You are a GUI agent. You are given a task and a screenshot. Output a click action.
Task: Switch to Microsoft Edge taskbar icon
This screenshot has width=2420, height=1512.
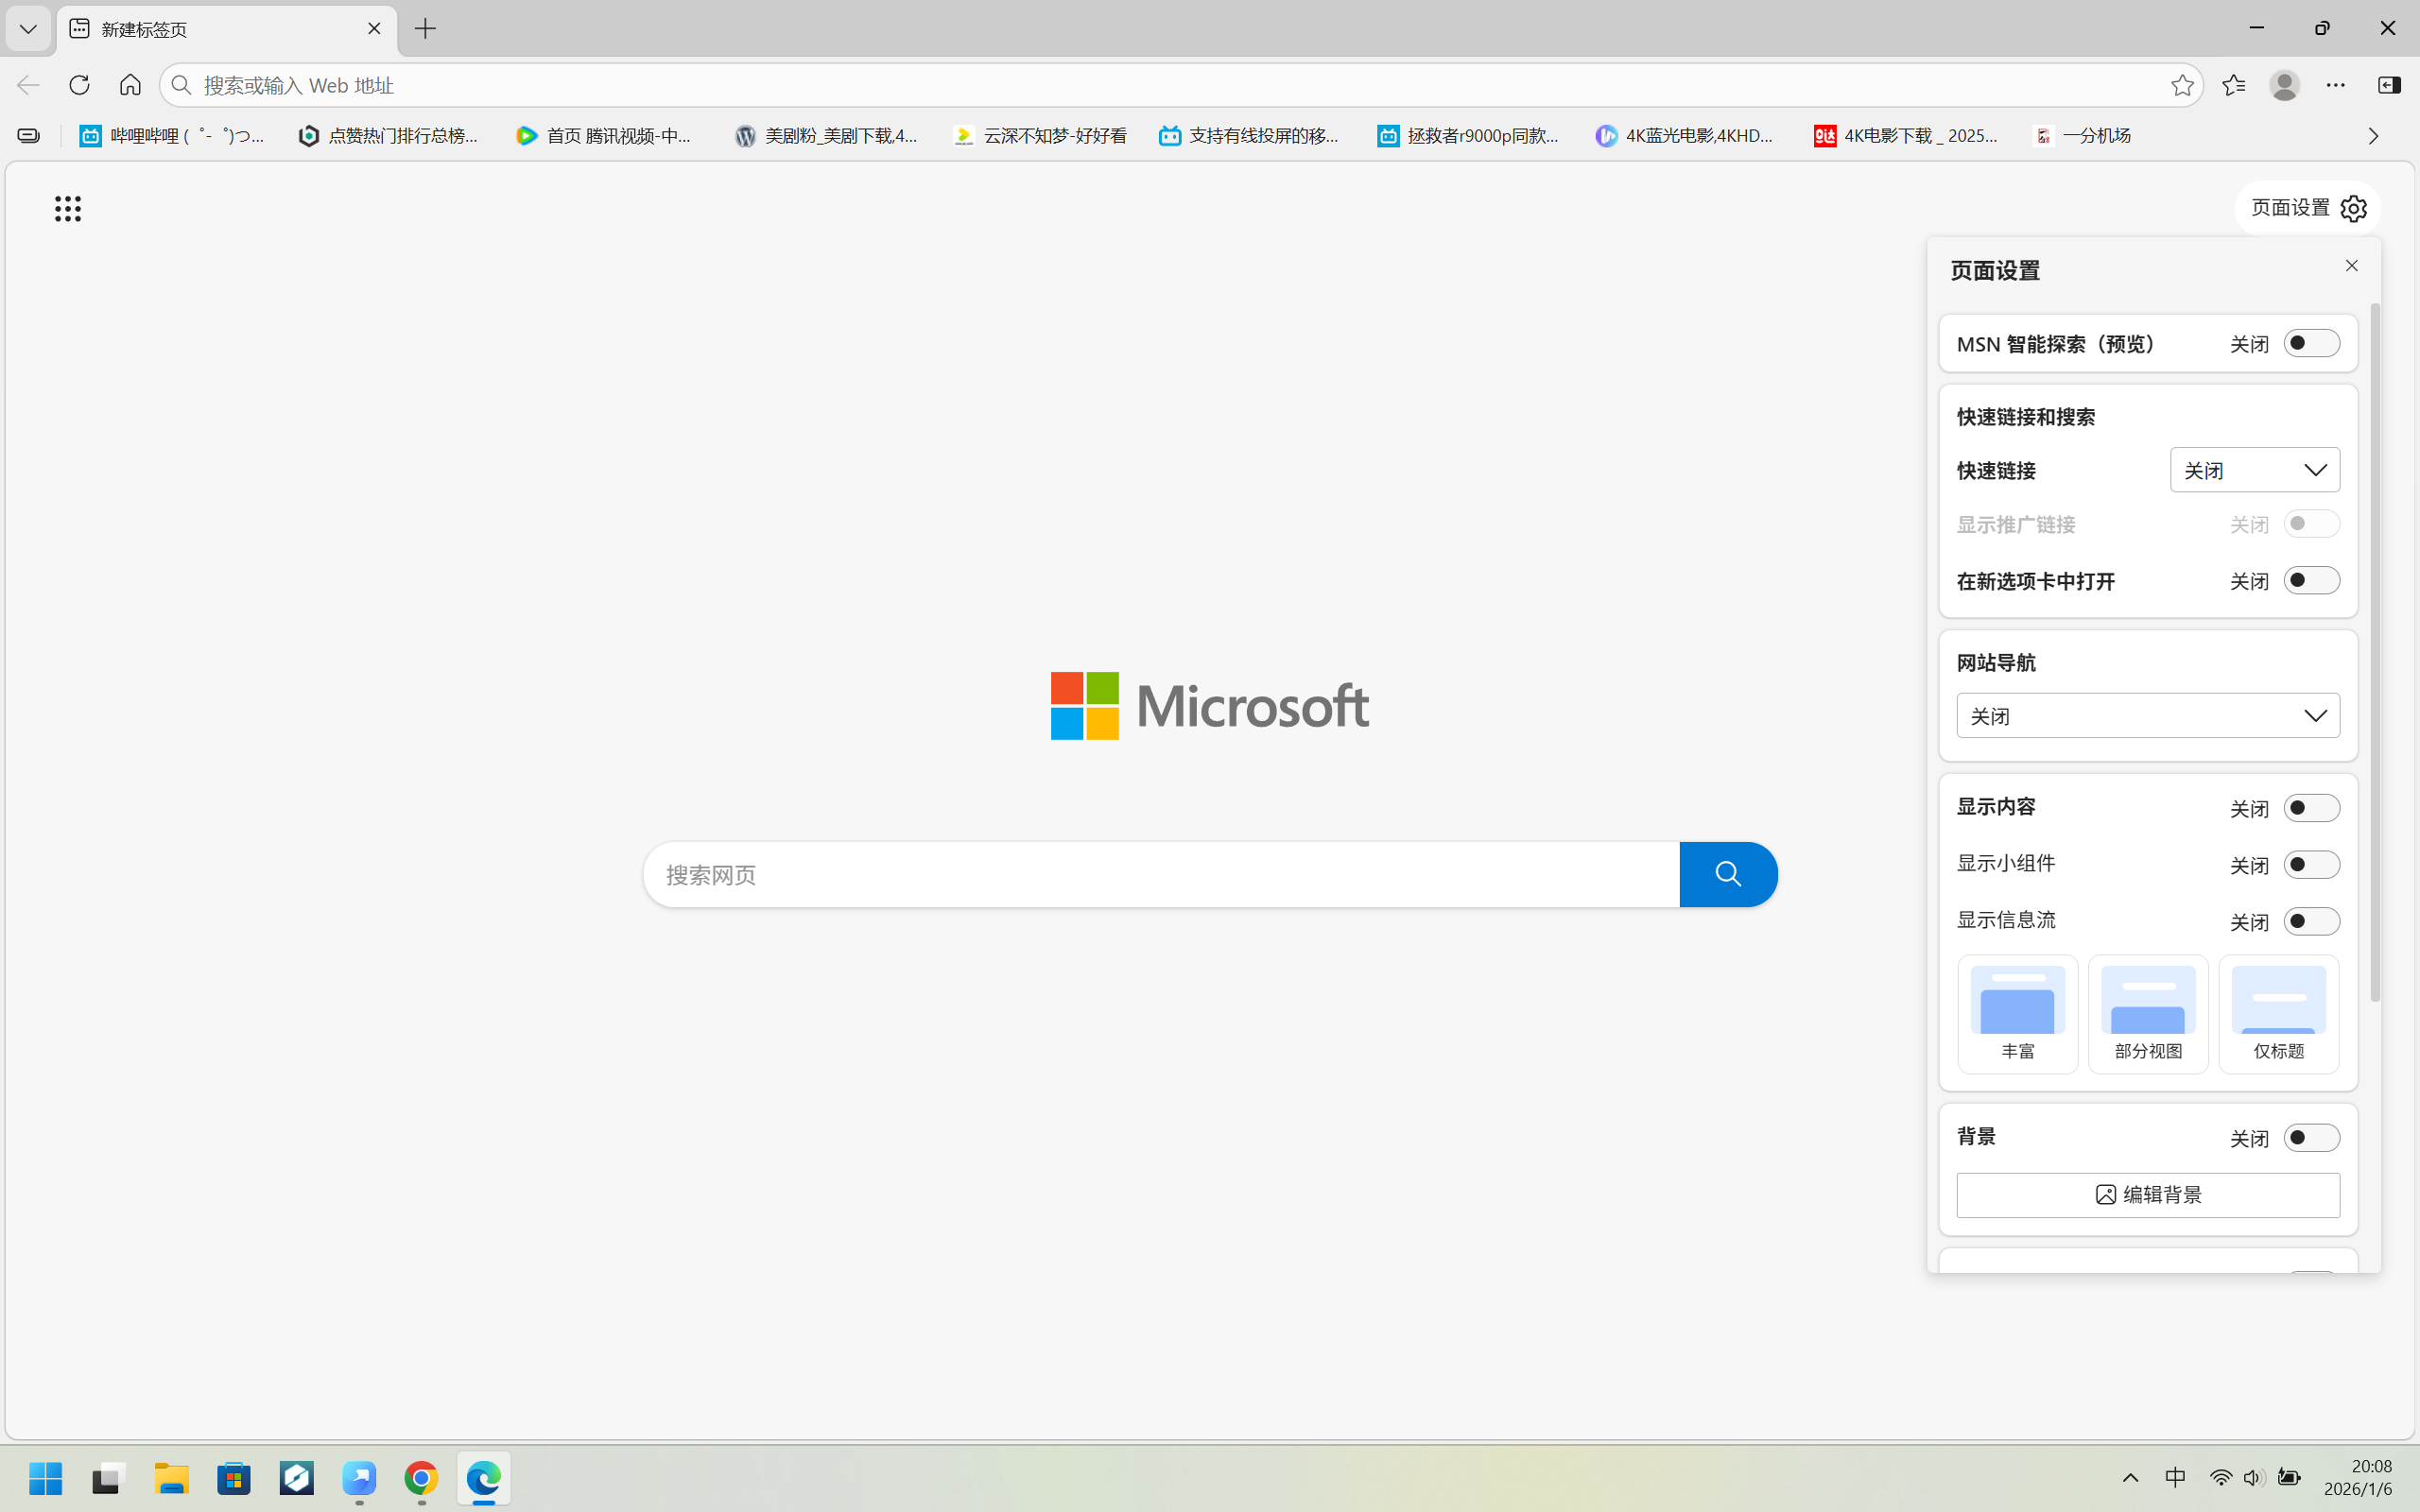click(x=484, y=1478)
